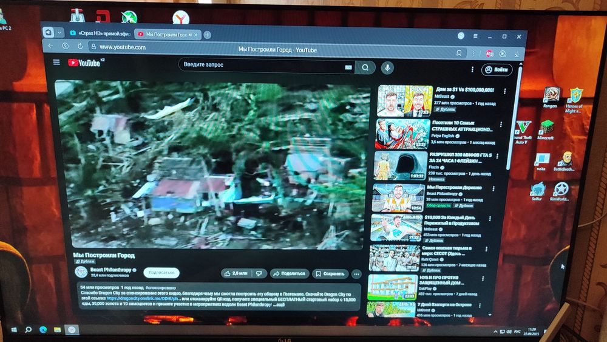This screenshot has width=607, height=342.
Task: Go back with browser back arrow
Action: point(51,46)
